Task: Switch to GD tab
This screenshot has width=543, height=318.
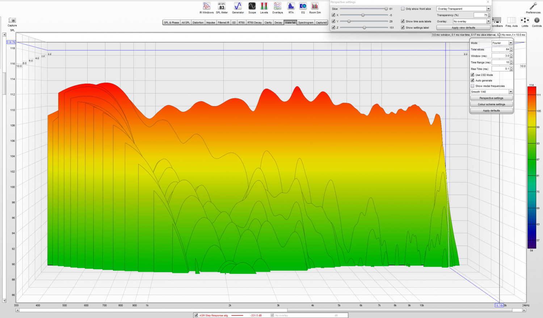Action: pos(234,22)
